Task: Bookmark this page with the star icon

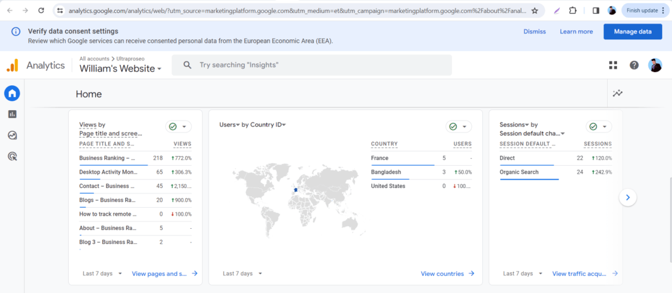Action: tap(534, 10)
